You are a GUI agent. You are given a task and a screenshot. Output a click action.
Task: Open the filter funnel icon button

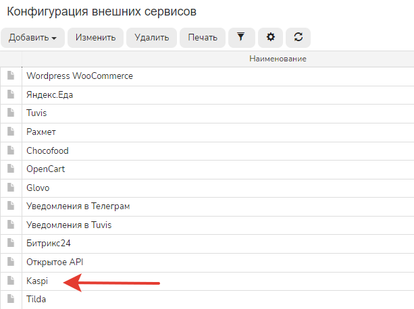click(242, 38)
